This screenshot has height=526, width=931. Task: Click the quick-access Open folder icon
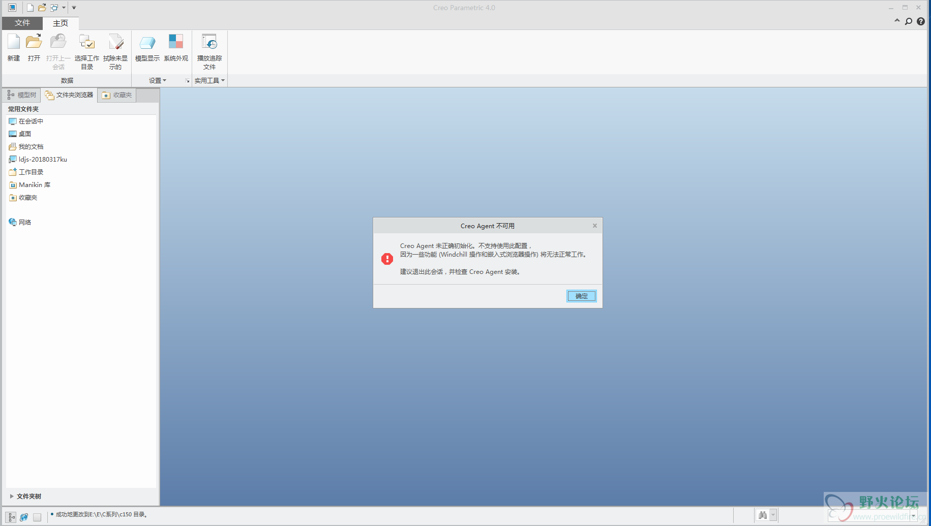[x=42, y=8]
